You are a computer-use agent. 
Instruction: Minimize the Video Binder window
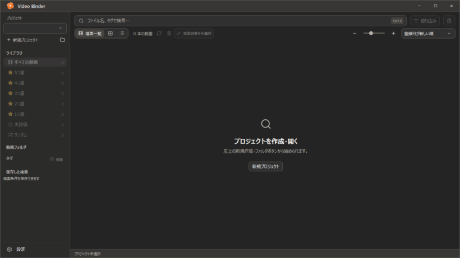[x=420, y=6]
